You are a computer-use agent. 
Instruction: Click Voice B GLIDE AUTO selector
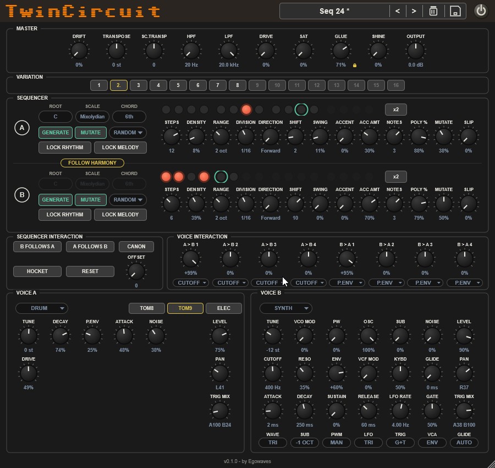click(464, 443)
